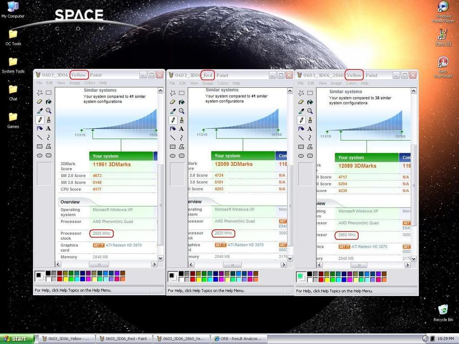Select Free-Form Select tool in the 0603_3D06_Yellow window

coord(40,93)
